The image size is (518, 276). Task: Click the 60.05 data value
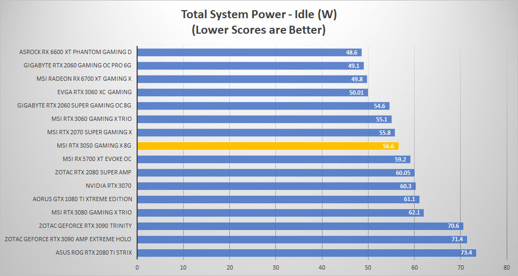click(x=403, y=173)
